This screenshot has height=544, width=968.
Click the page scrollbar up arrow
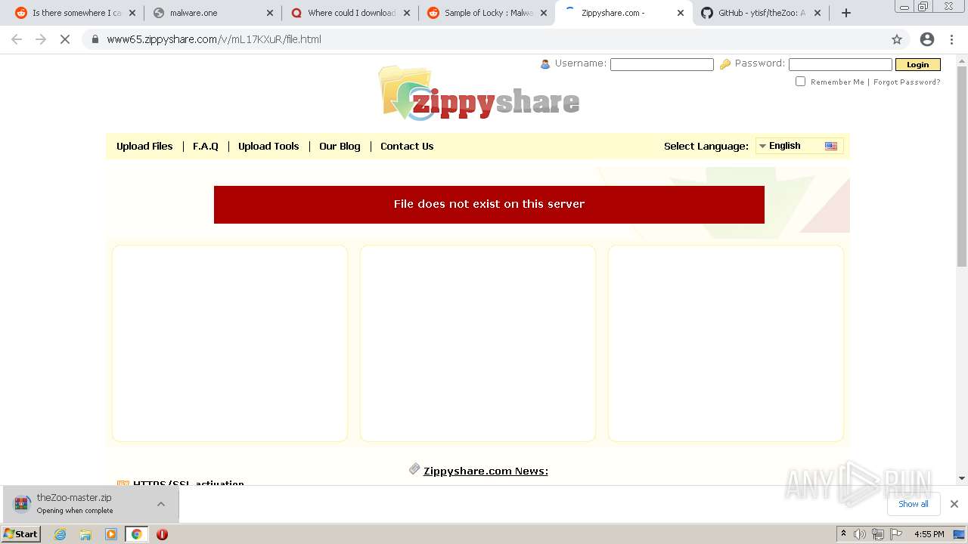(962, 60)
